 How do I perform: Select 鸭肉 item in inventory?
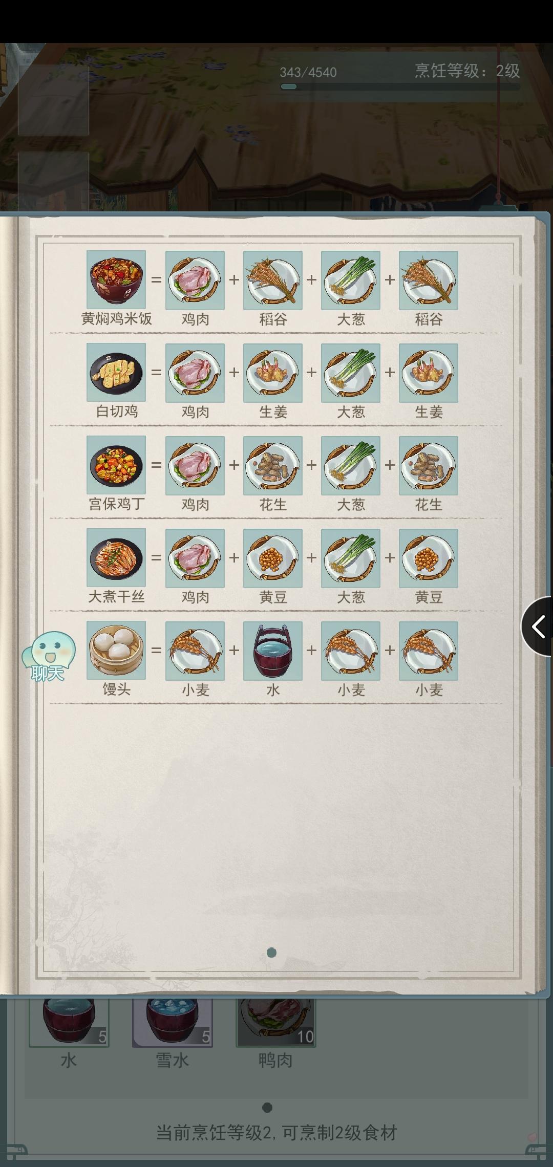pyautogui.click(x=276, y=1022)
